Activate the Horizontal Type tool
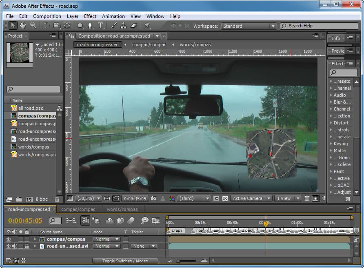364x268 pixels. pos(101,25)
